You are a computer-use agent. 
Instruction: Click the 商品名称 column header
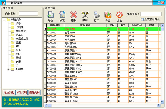point(85,25)
